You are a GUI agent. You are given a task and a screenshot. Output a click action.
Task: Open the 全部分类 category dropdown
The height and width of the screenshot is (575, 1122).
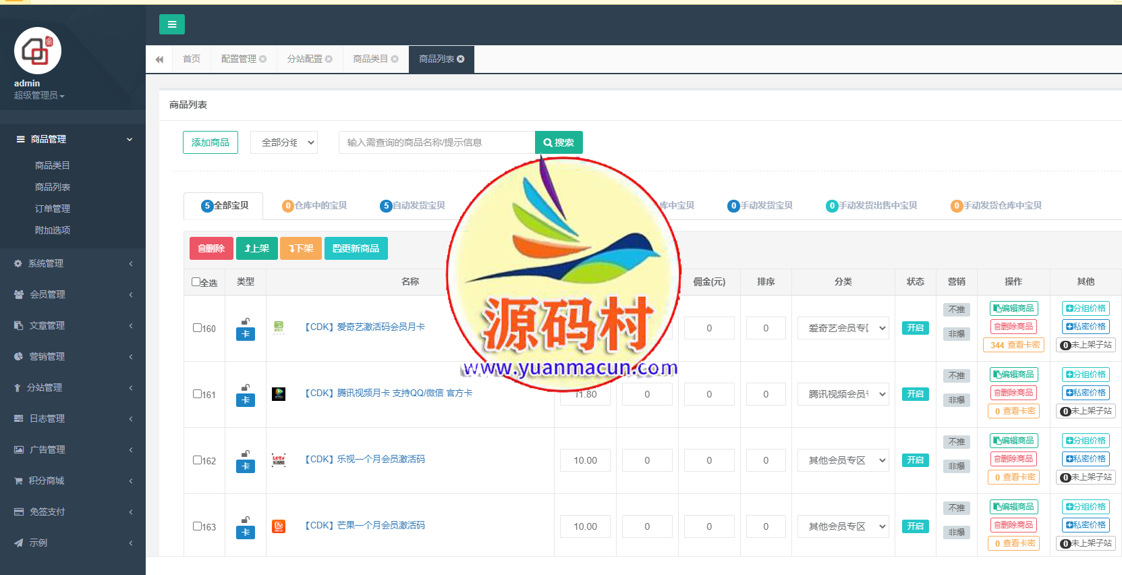tap(284, 142)
